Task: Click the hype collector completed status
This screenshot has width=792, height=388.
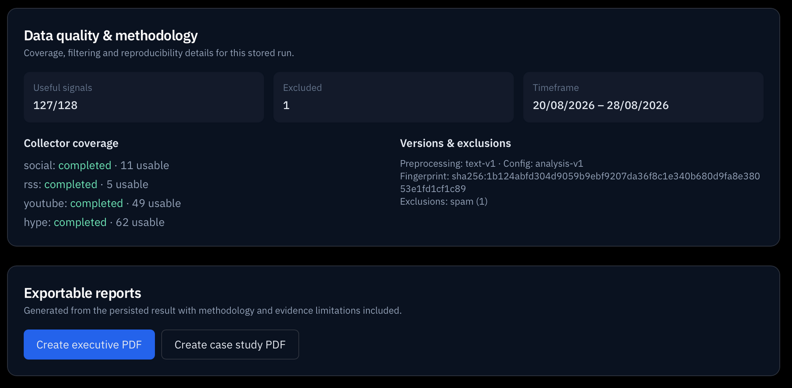Action: coord(80,222)
